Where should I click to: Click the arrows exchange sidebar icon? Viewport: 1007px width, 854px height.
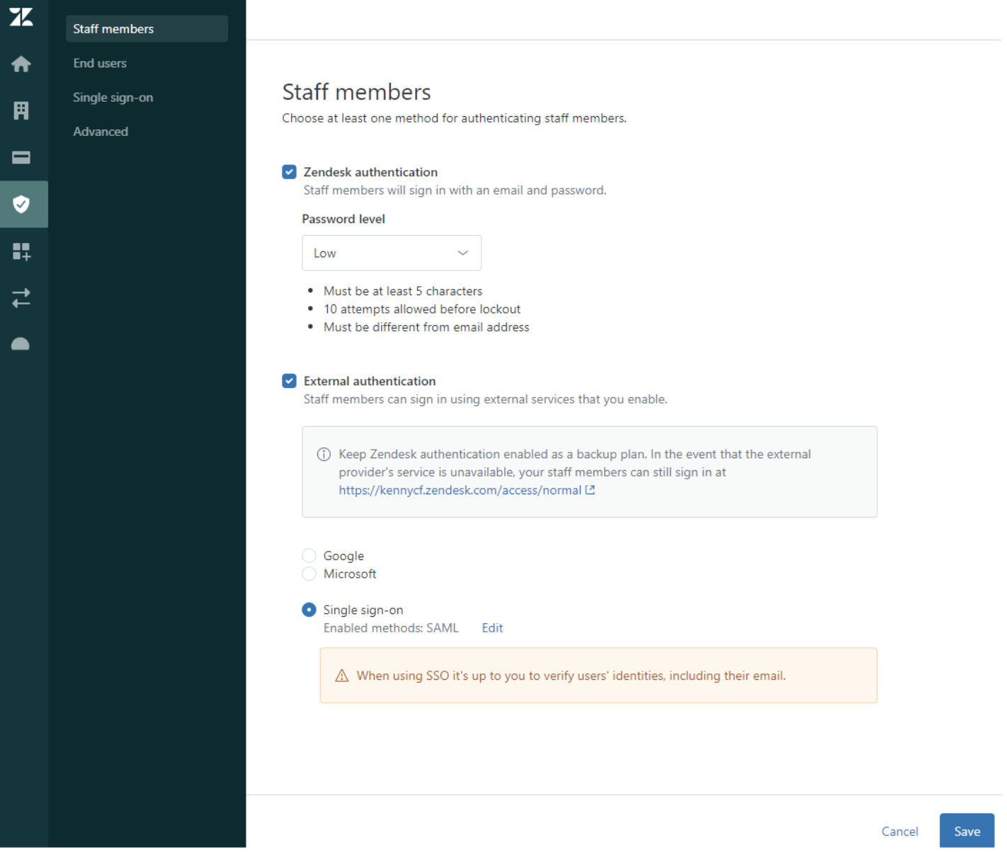[21, 298]
